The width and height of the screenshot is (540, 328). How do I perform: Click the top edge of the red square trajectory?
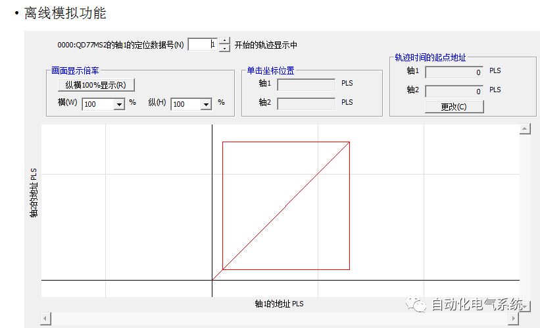(286, 142)
